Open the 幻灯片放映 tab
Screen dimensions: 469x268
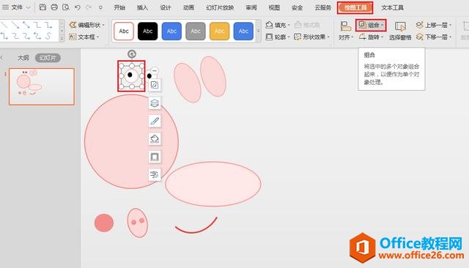[220, 7]
